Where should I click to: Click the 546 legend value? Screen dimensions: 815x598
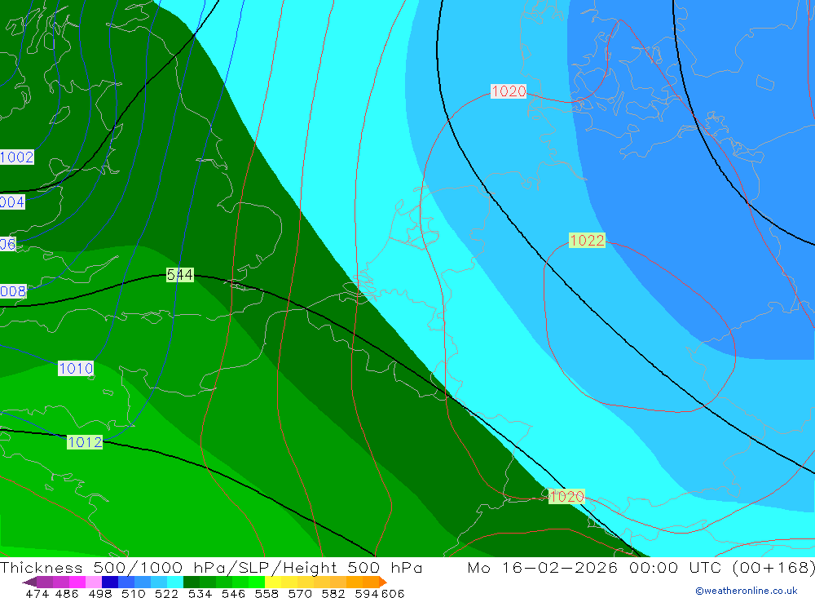[233, 593]
